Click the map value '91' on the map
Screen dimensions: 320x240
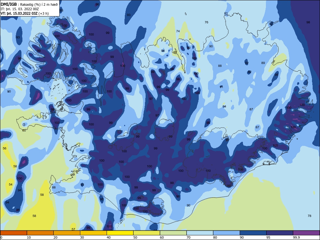tap(221, 87)
